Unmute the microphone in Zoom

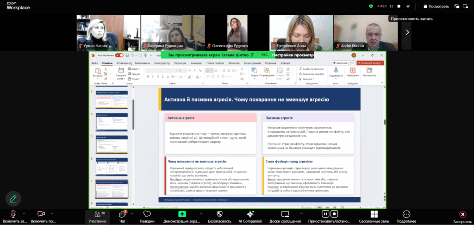coord(13,217)
